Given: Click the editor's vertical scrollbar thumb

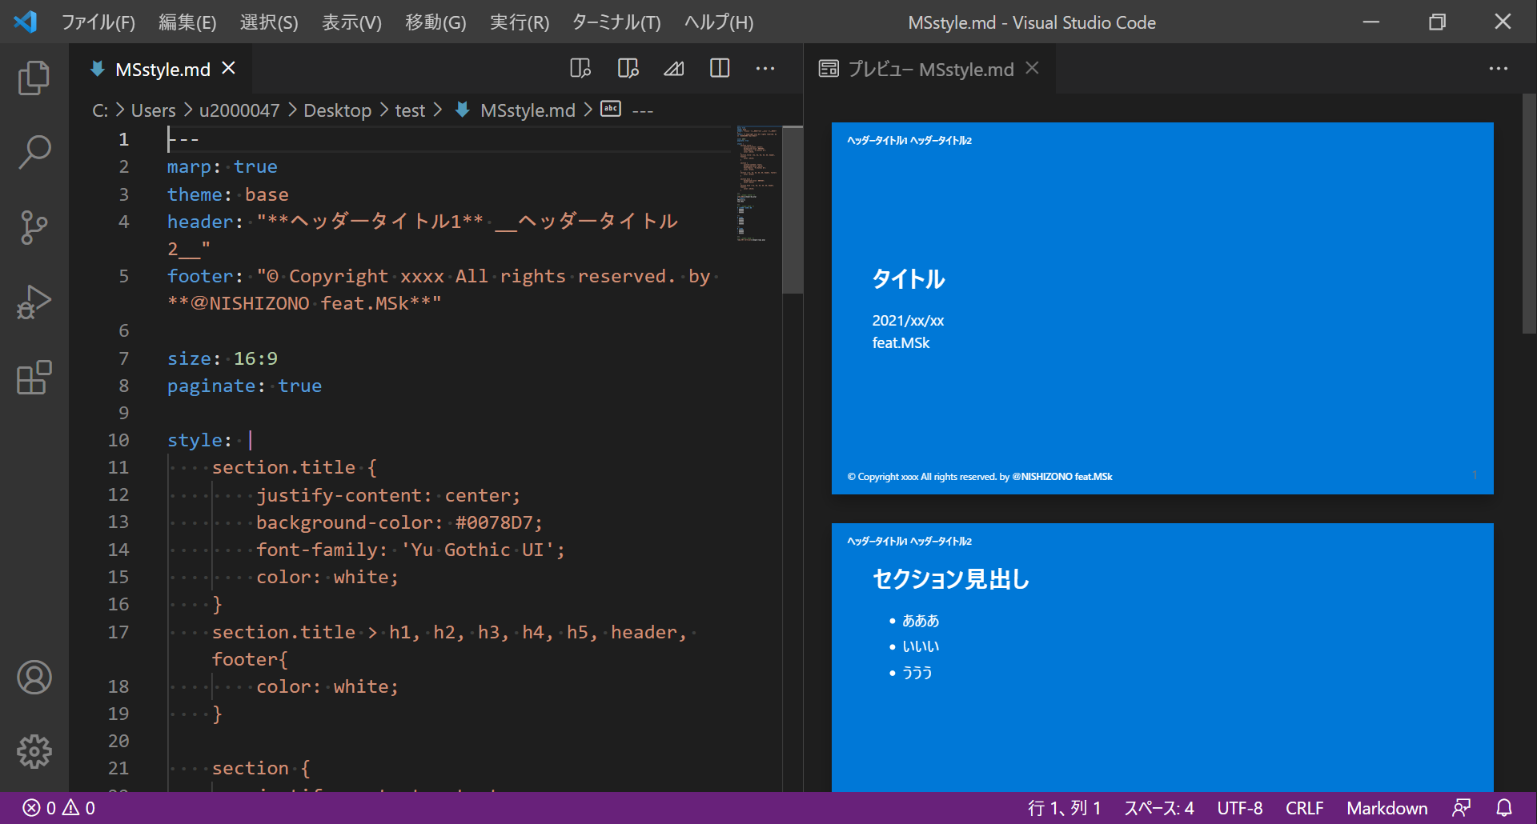Looking at the screenshot, I should pyautogui.click(x=793, y=210).
